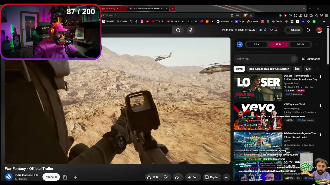Open the adsense bookmark
Image resolution: width=330 pixels, height=185 pixels.
click(253, 22)
